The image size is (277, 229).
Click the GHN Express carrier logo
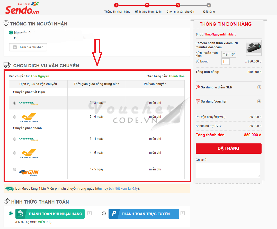click(29, 172)
